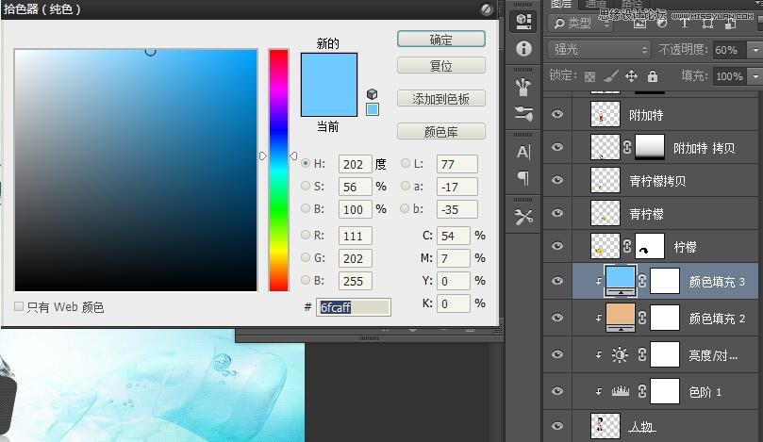Click the 添加到色板 button
The image size is (763, 442).
pyautogui.click(x=440, y=99)
